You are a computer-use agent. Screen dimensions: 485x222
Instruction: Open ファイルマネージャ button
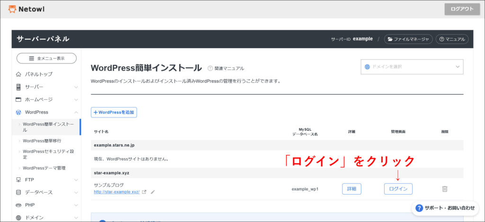[x=408, y=39]
